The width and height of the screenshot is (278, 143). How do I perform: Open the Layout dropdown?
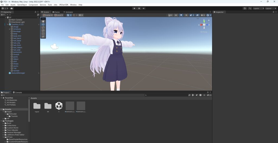[271, 8]
